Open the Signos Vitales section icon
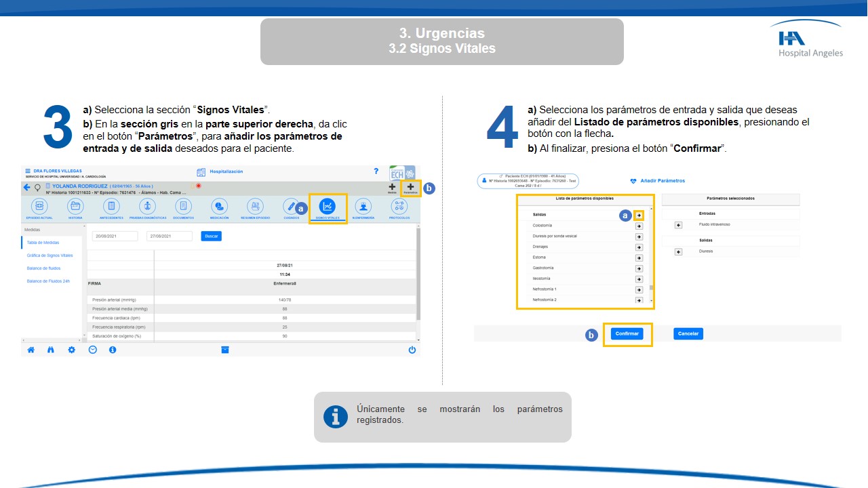 pos(328,206)
